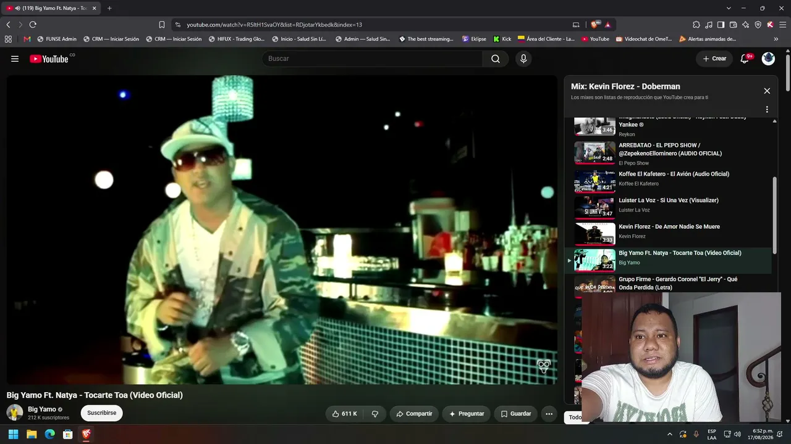Viewport: 791px width, 444px height.
Task: Show hidden bookmarks with the chevrons
Action: [x=776, y=39]
